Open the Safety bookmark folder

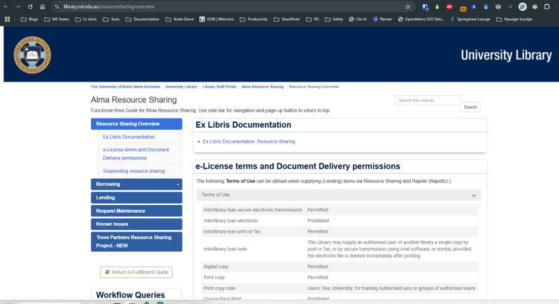pyautogui.click(x=334, y=20)
